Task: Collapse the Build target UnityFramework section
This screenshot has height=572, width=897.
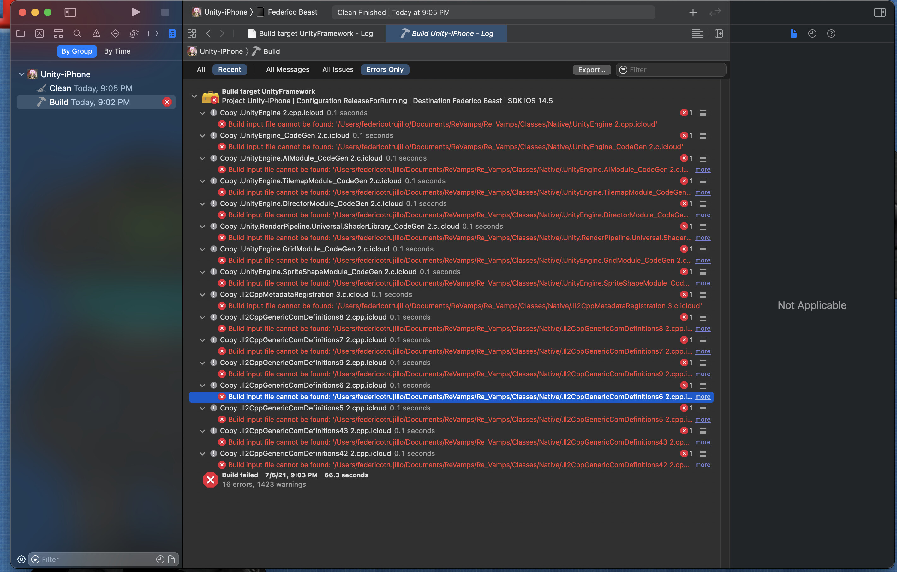Action: 194,96
